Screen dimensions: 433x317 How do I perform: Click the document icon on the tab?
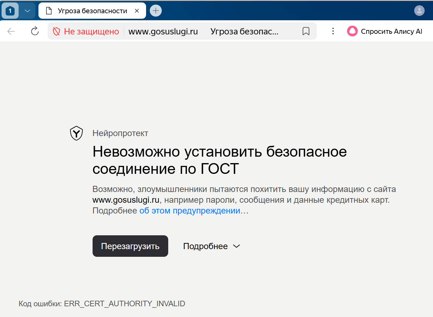(x=49, y=11)
